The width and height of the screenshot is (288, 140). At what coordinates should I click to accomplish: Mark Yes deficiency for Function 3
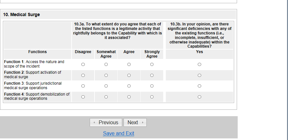click(200, 86)
